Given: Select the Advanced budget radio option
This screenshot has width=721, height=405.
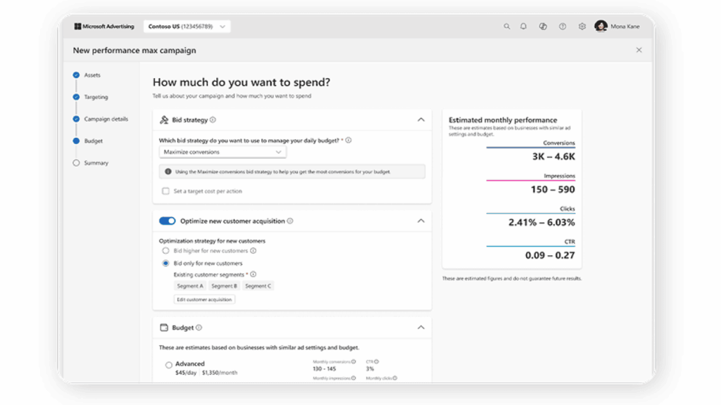Looking at the screenshot, I should 168,364.
